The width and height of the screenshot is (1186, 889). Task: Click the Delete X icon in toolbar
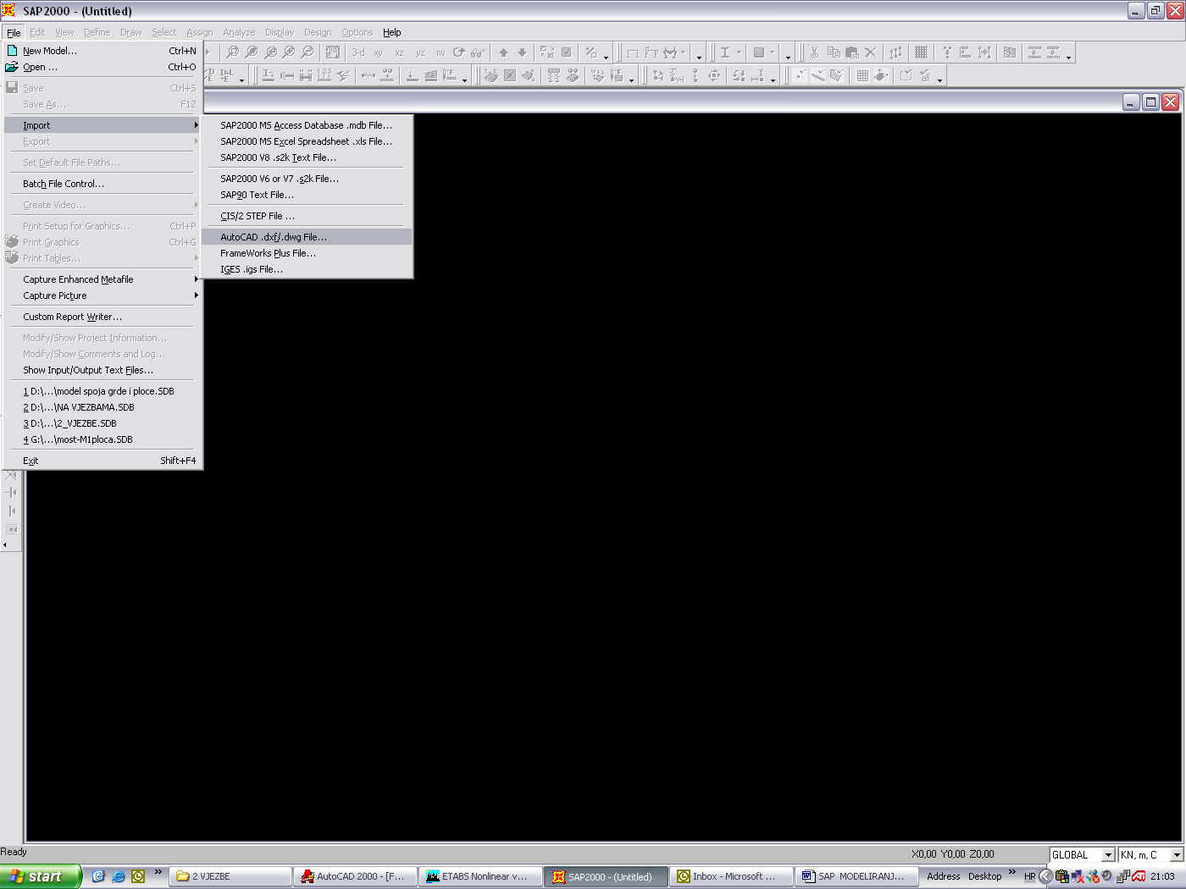pyautogui.click(x=870, y=52)
